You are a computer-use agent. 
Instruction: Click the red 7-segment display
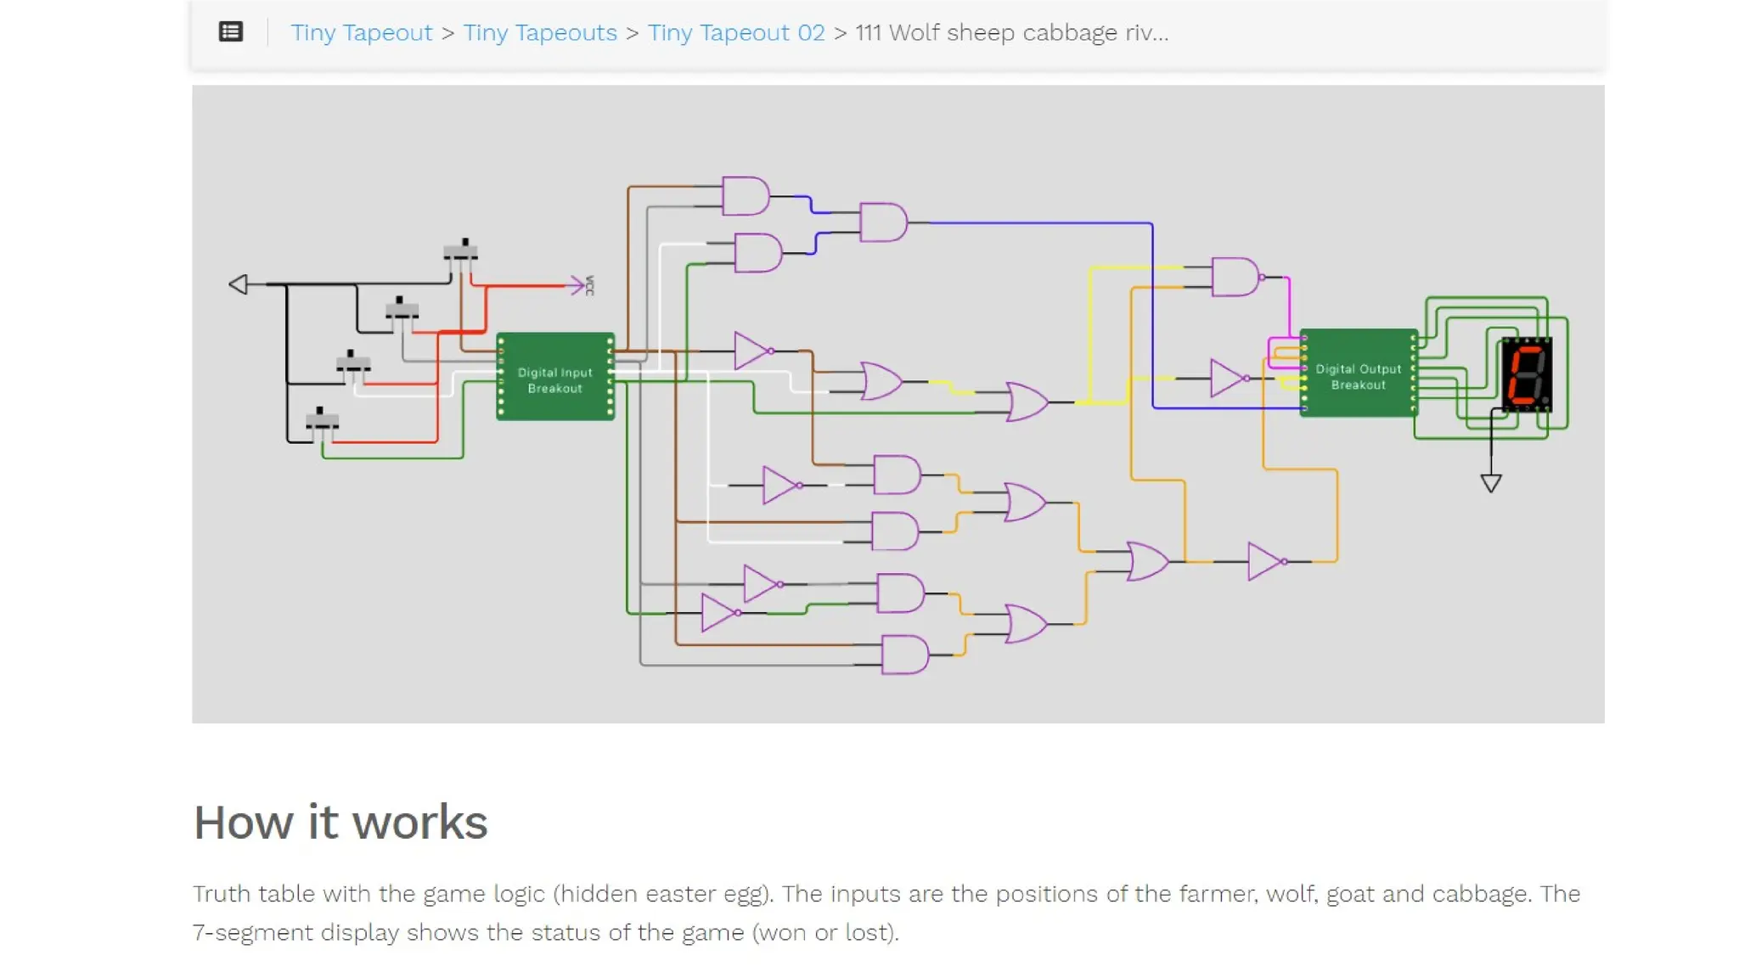click(x=1526, y=374)
